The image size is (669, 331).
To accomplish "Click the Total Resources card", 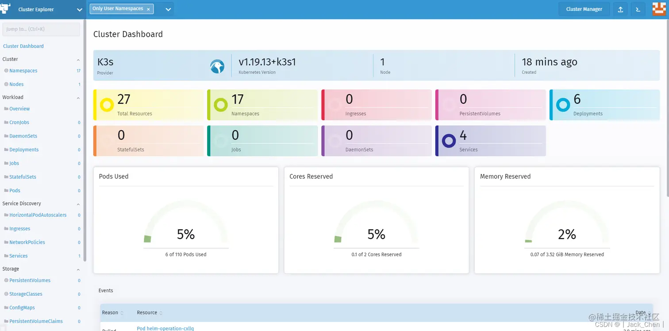I will (x=148, y=105).
